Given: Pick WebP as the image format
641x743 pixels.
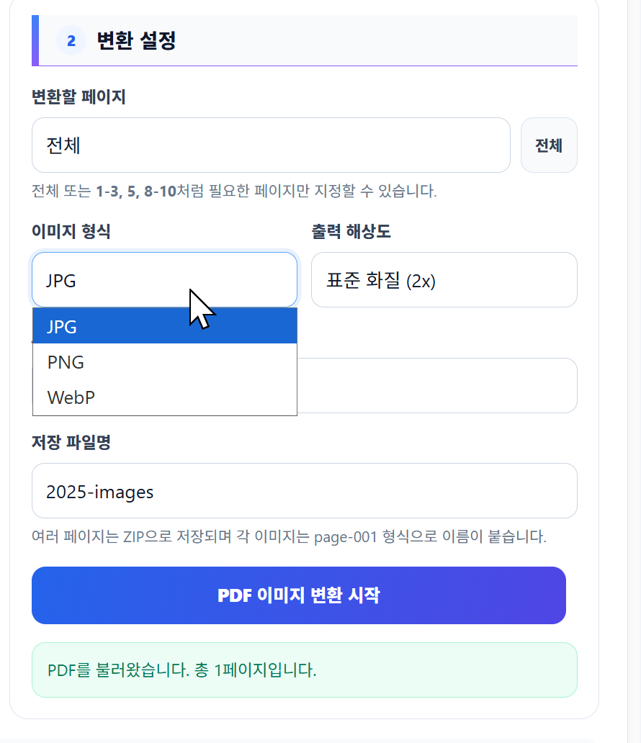Looking at the screenshot, I should click(x=164, y=397).
